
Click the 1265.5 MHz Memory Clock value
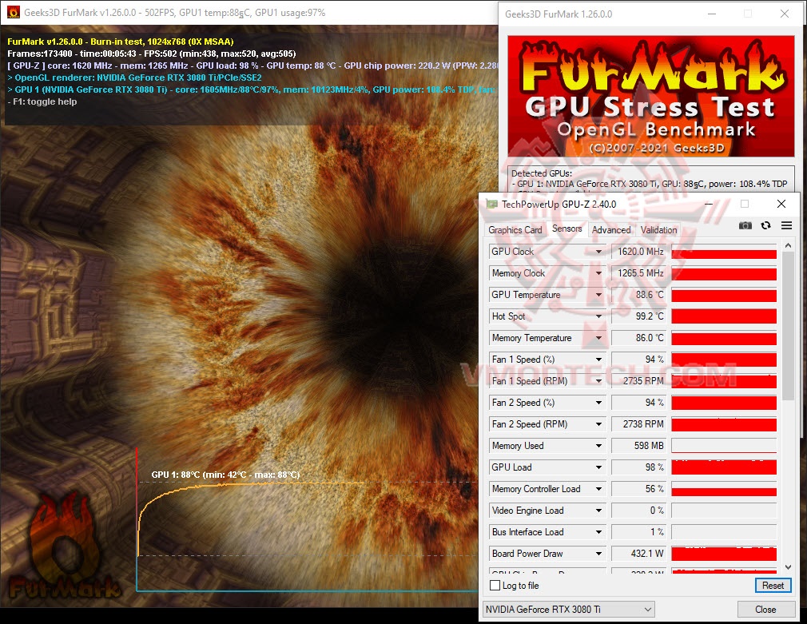tap(638, 273)
